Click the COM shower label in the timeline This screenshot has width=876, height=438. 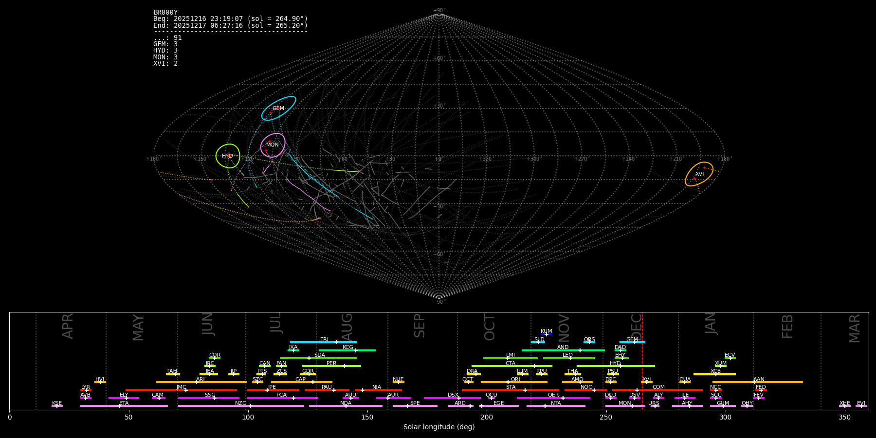(658, 387)
